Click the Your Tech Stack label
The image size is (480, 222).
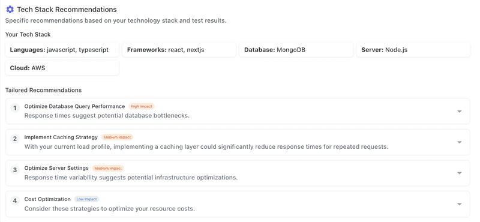[28, 35]
